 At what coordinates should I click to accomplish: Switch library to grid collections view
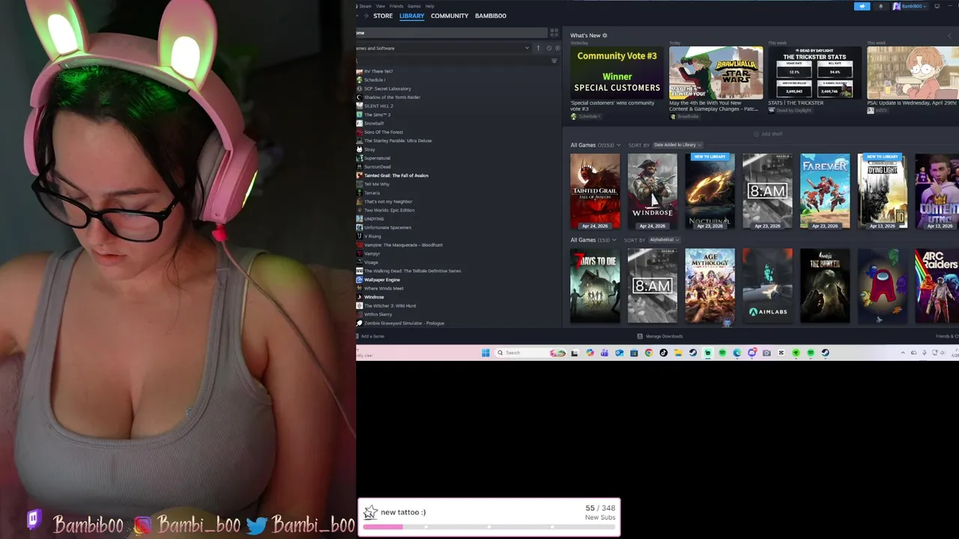(554, 33)
